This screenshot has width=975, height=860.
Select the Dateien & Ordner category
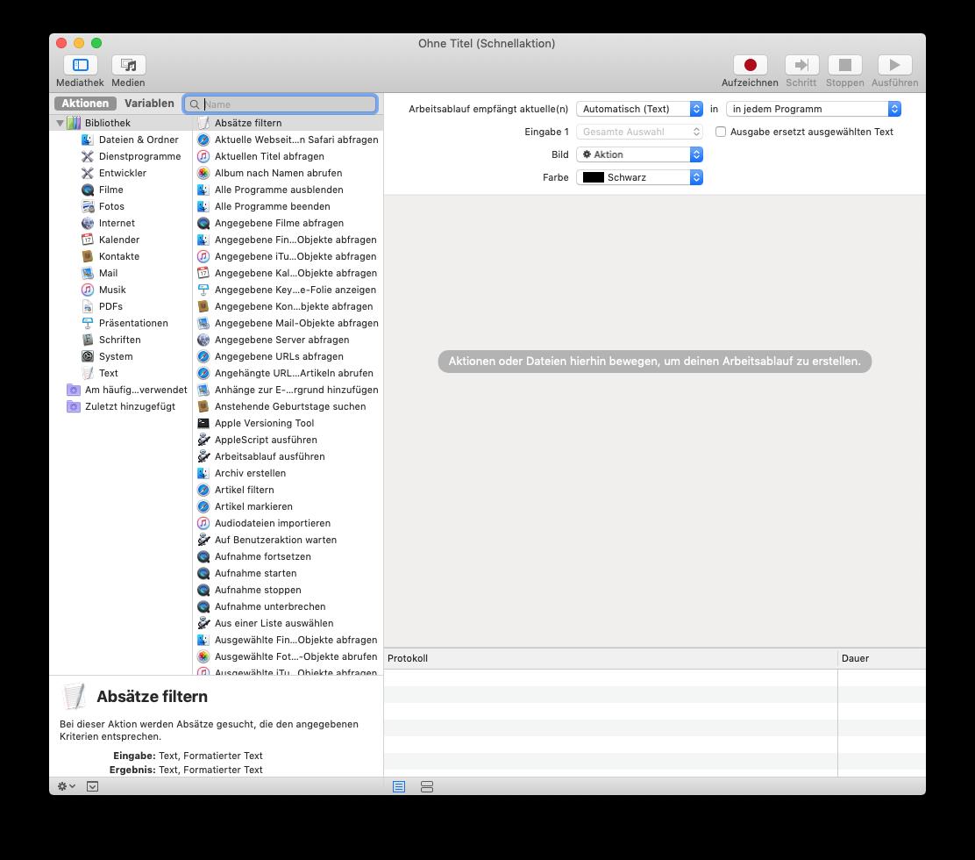[130, 140]
